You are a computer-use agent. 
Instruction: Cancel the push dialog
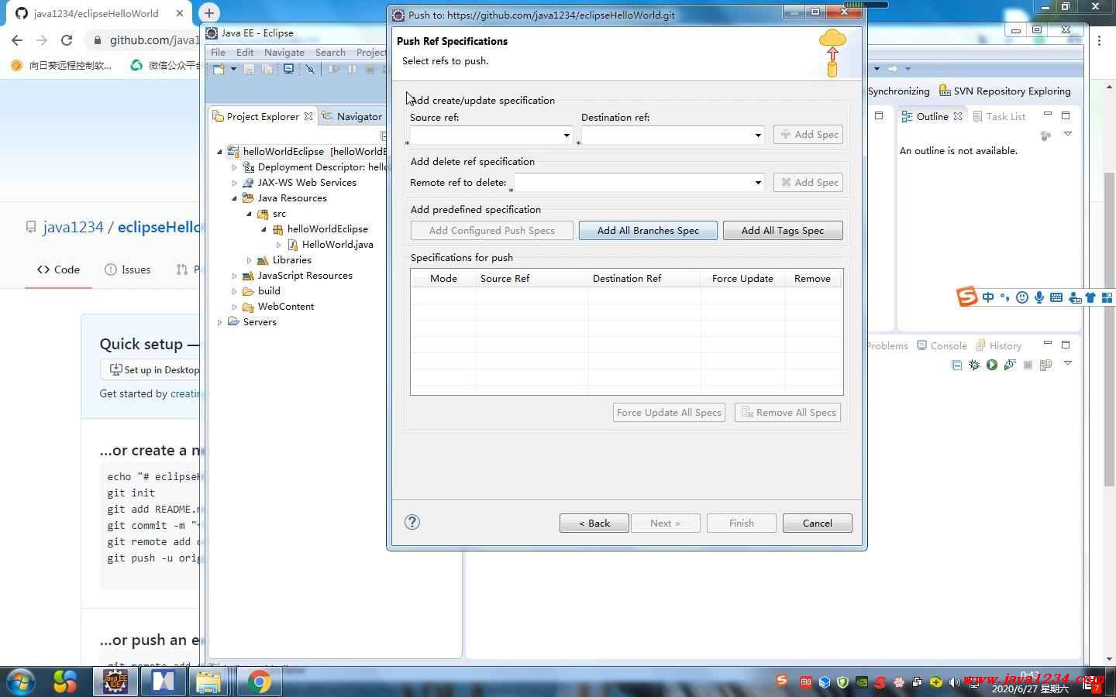818,524
